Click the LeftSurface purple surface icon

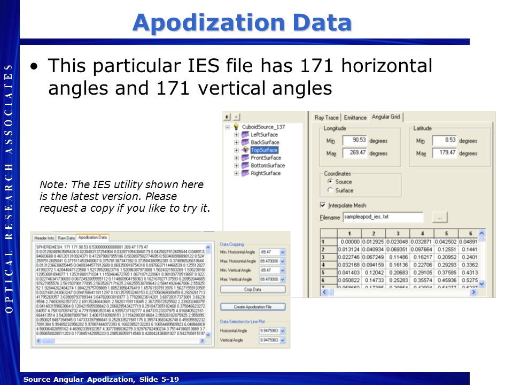[245, 135]
